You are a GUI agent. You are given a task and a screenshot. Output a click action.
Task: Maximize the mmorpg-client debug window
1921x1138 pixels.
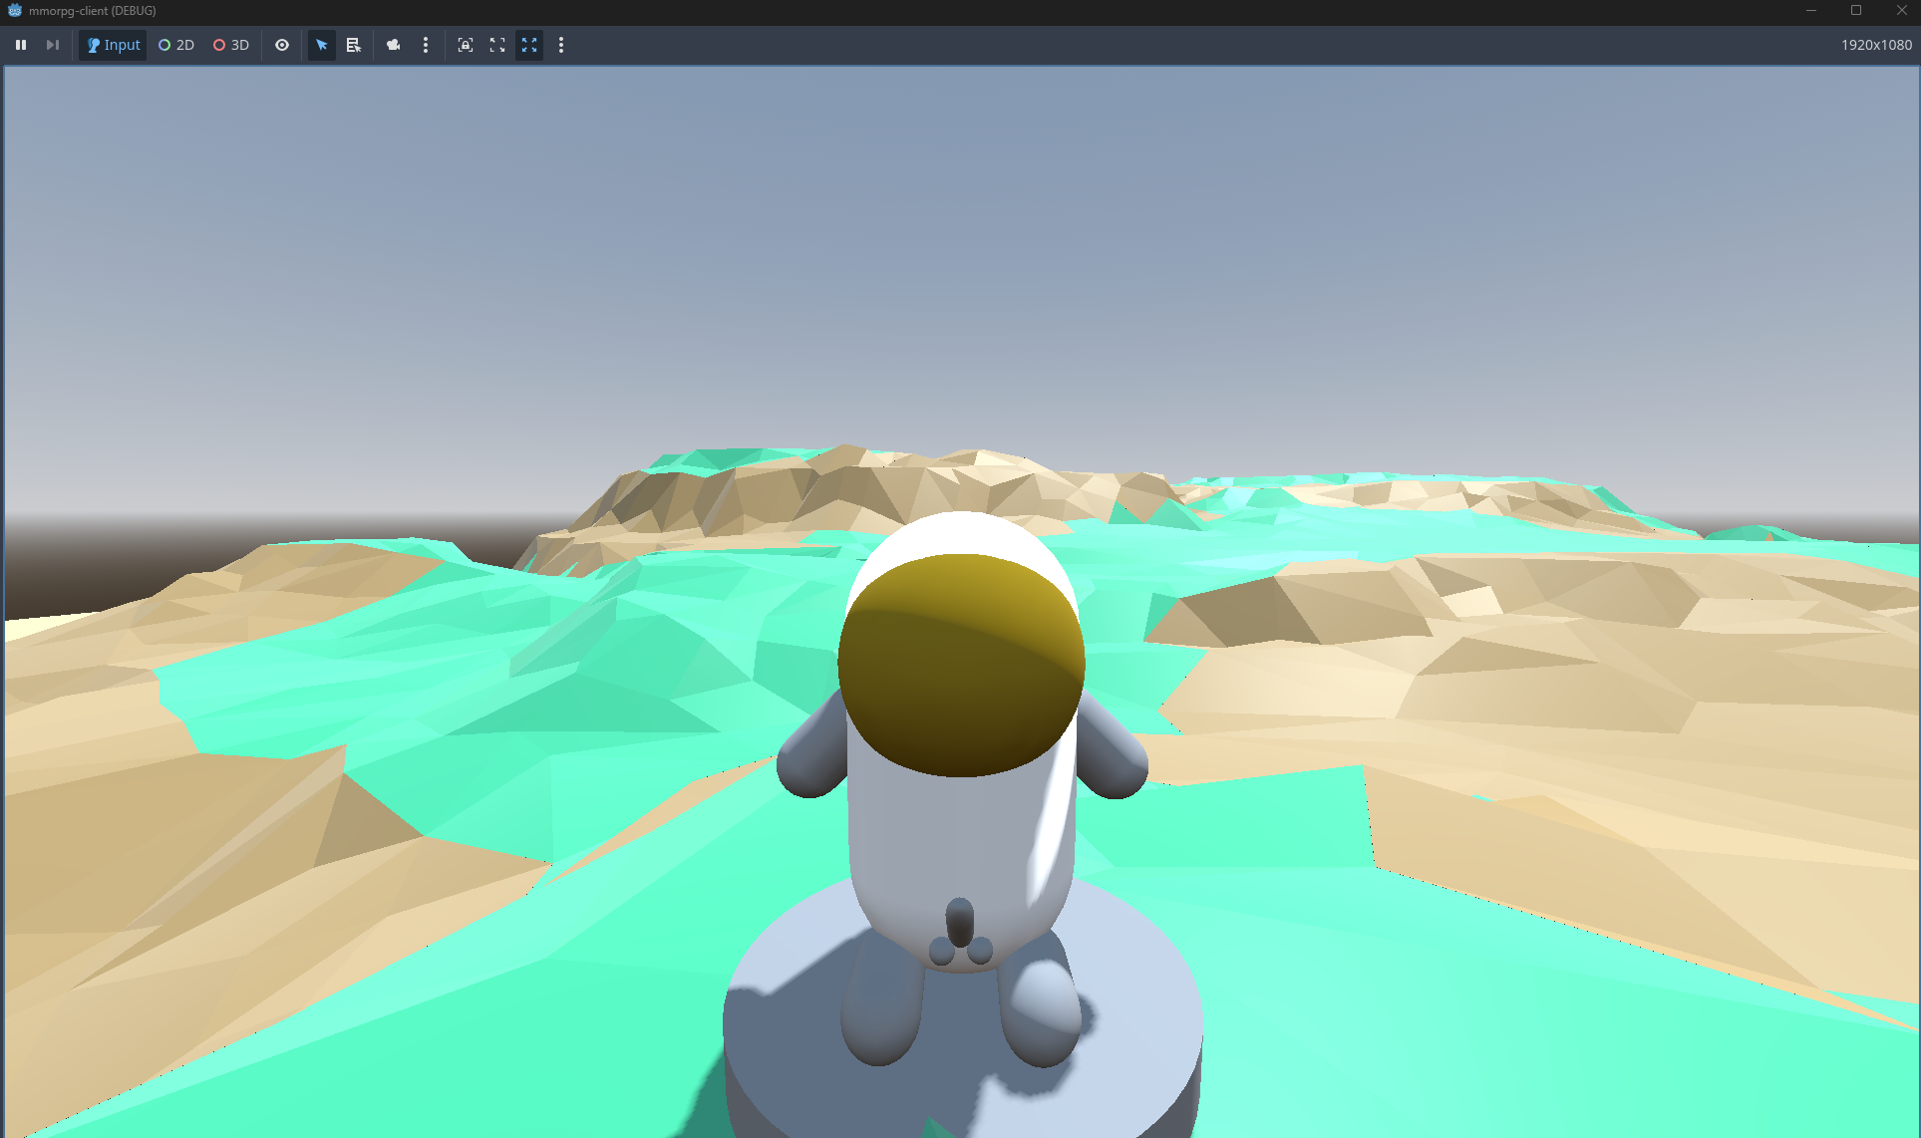click(1856, 10)
